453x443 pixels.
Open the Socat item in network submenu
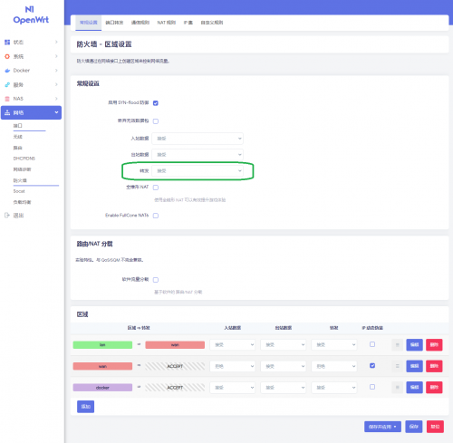[x=19, y=191]
